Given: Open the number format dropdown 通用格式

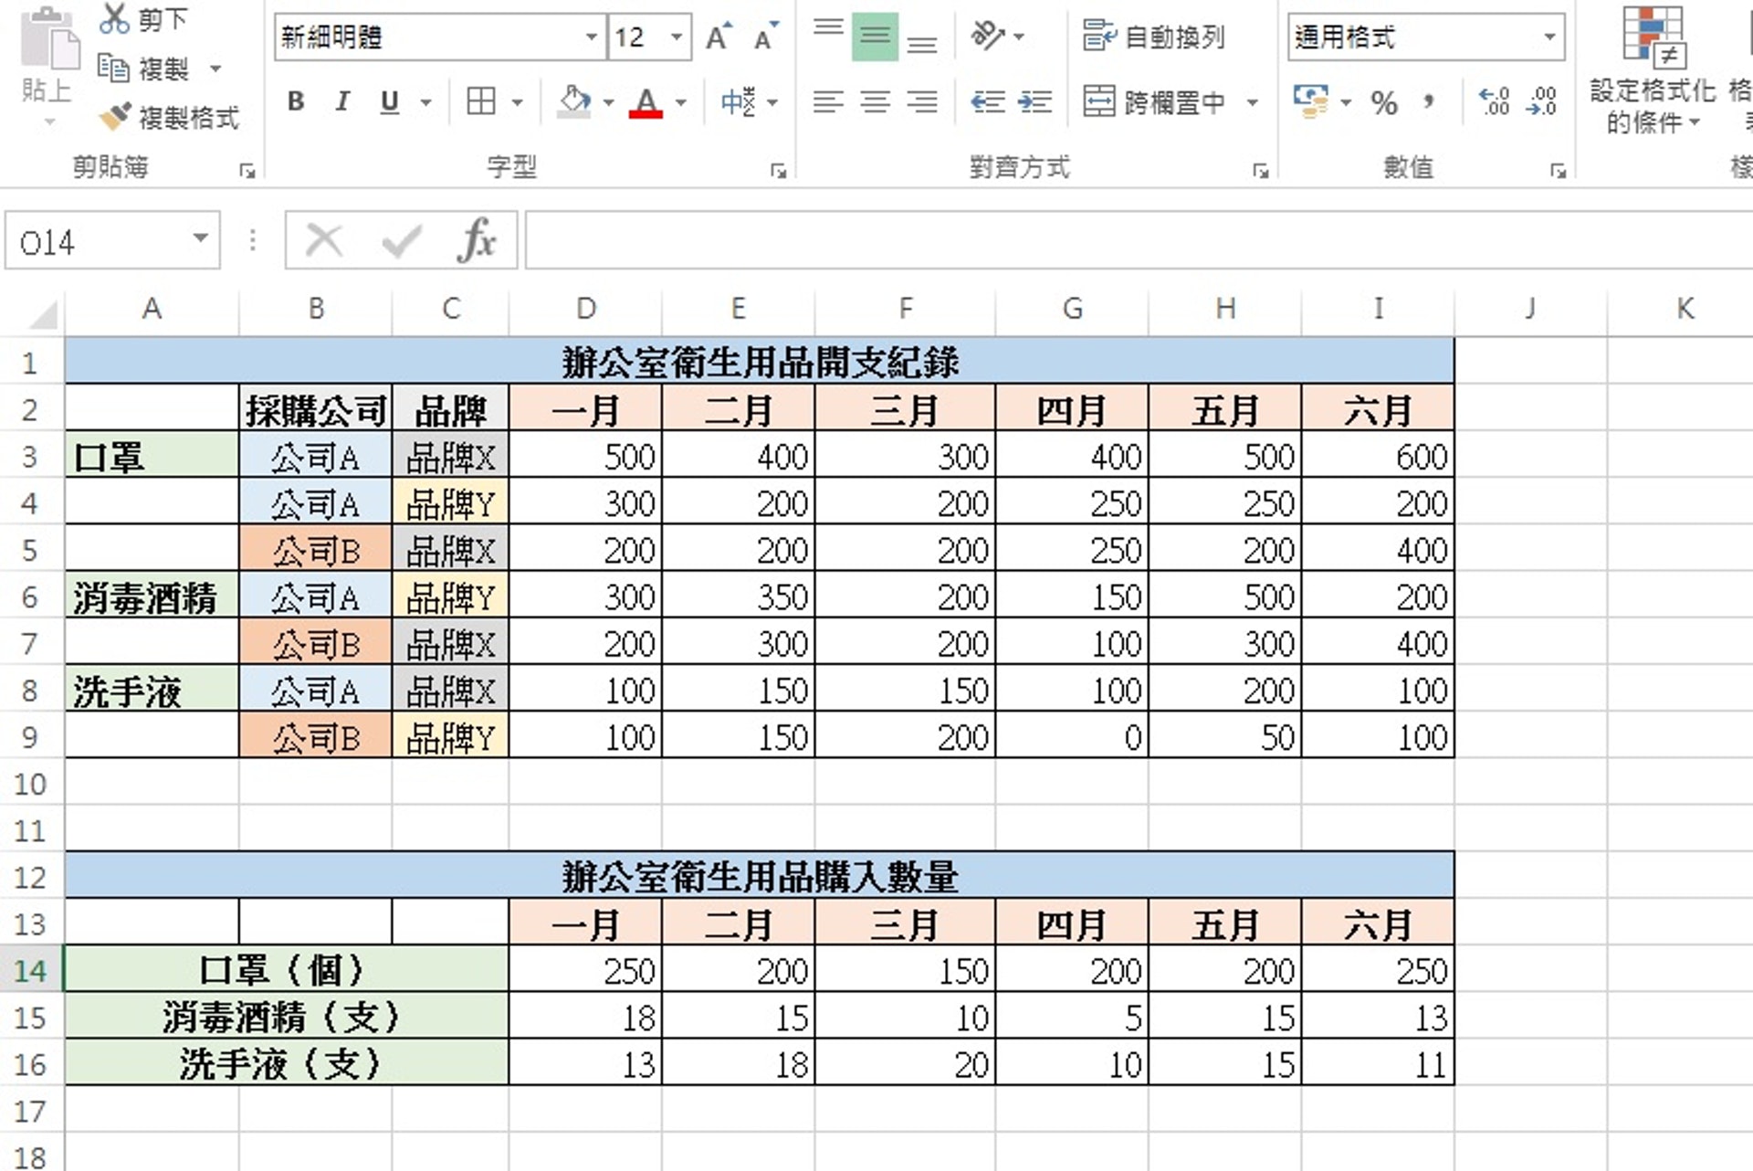Looking at the screenshot, I should (x=1549, y=37).
